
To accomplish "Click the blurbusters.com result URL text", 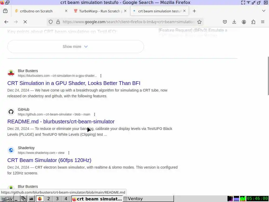I will [x=57, y=76].
